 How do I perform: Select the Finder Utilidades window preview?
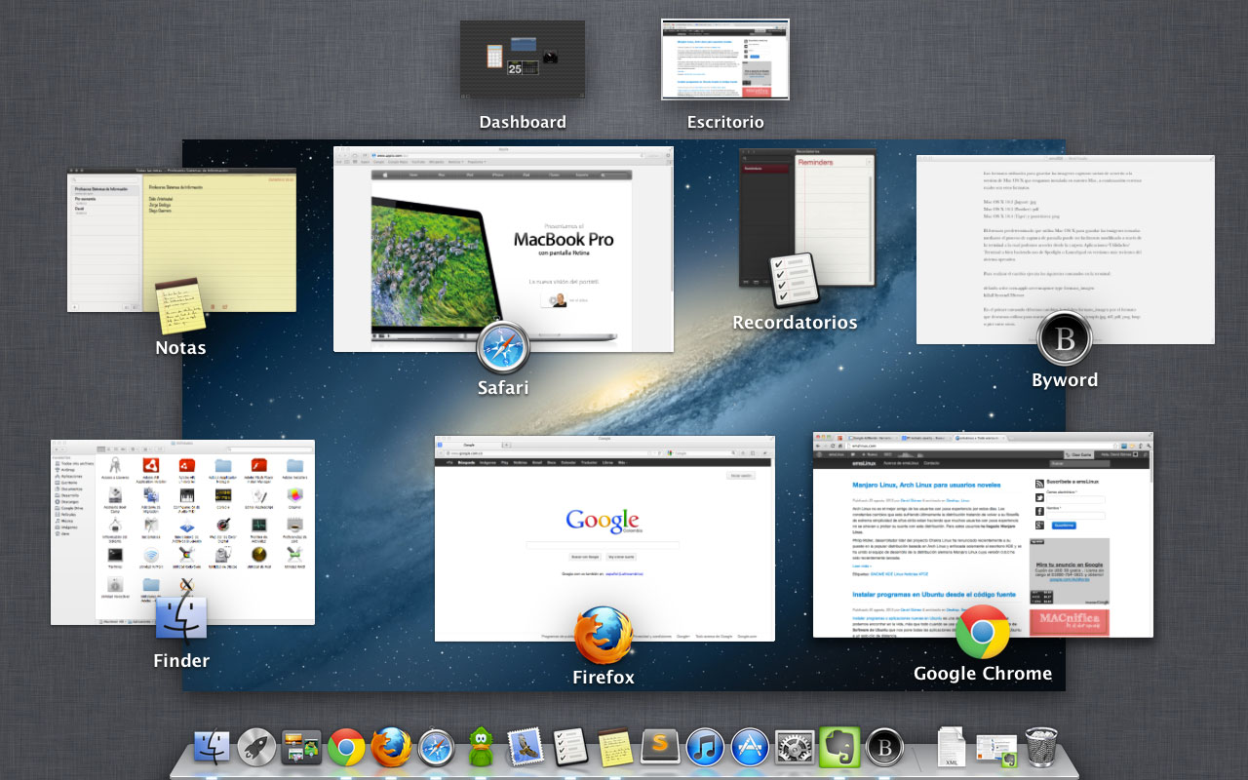(182, 531)
